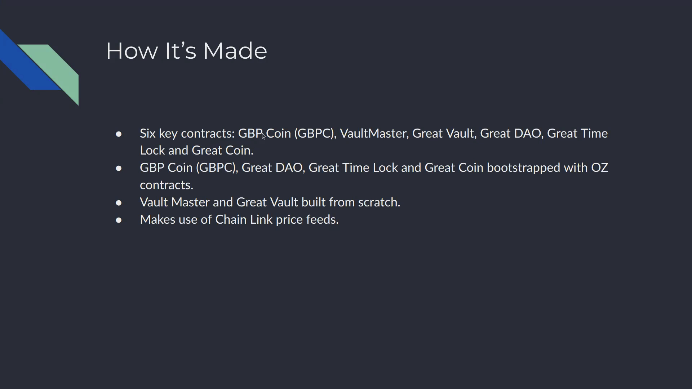Image resolution: width=692 pixels, height=389 pixels.
Task: Click the second bullet point marker
Action: pyautogui.click(x=119, y=168)
